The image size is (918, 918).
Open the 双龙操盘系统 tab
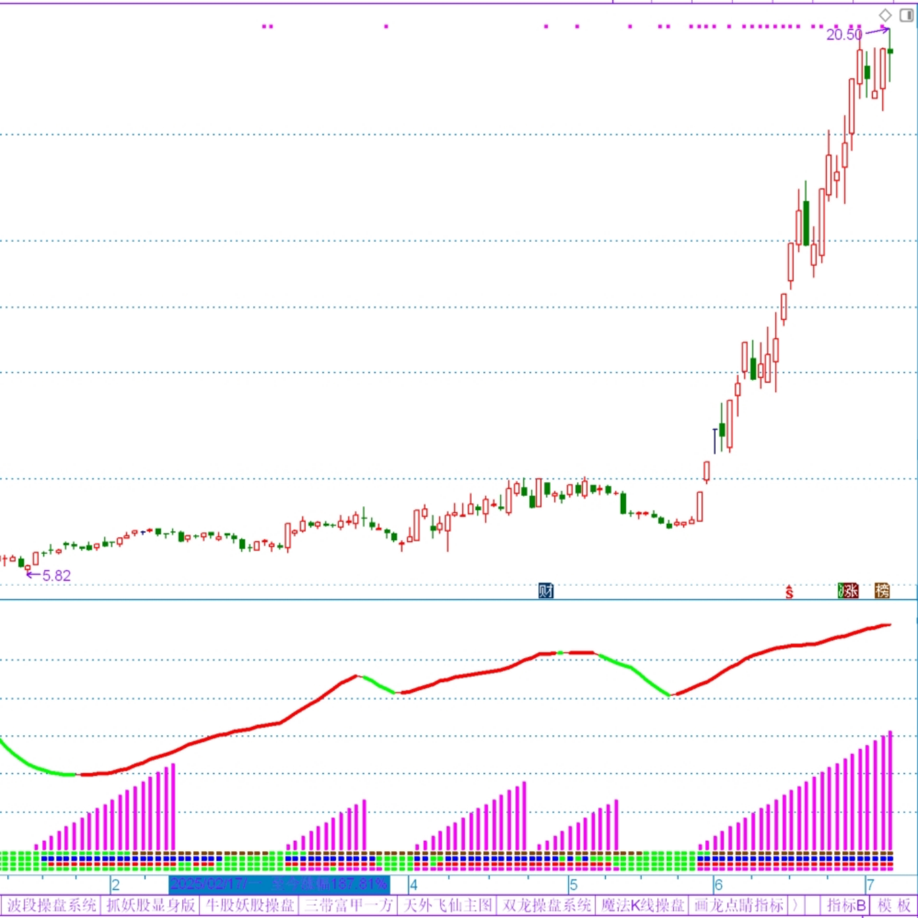(546, 905)
